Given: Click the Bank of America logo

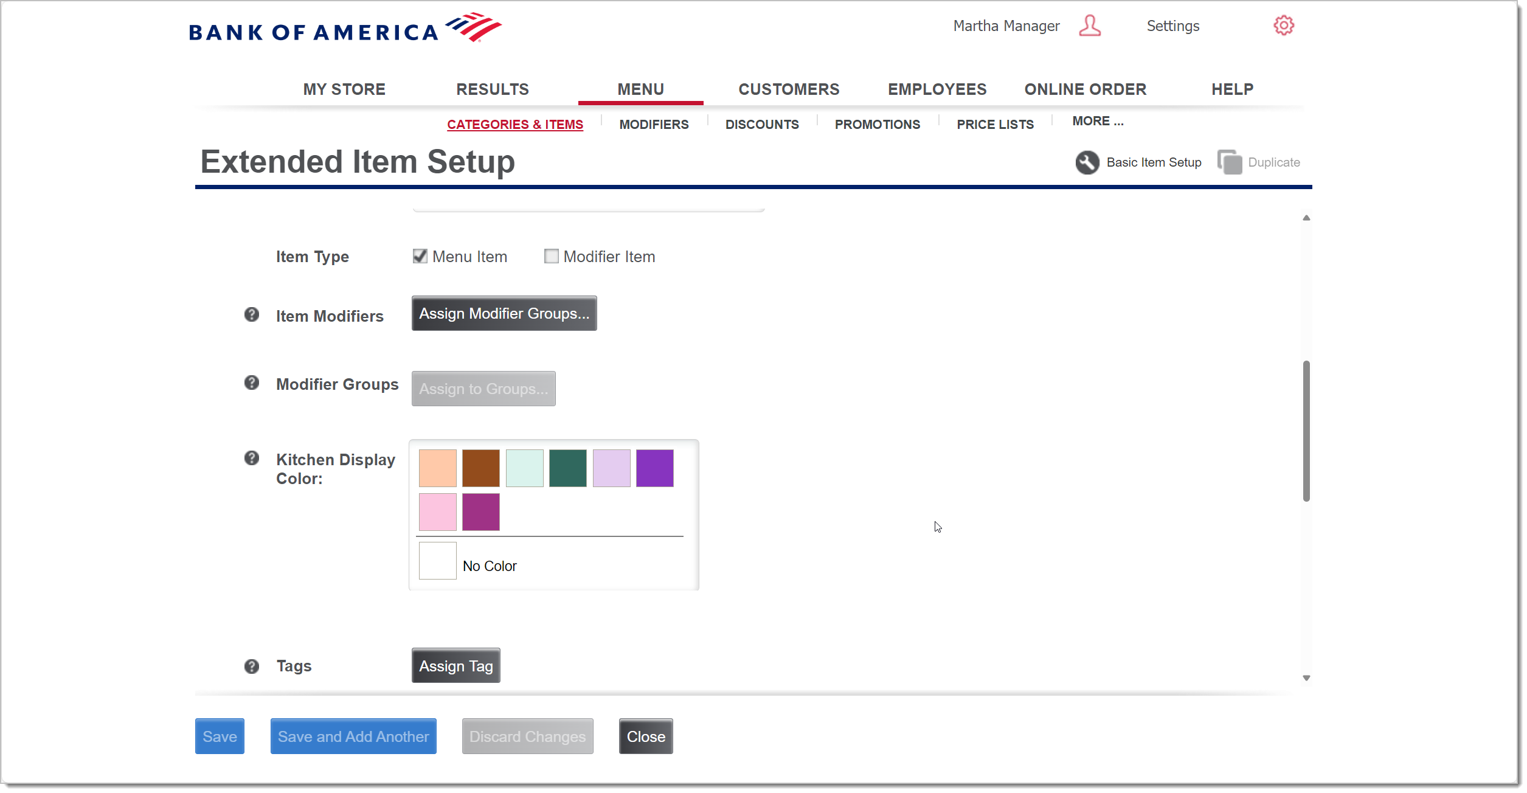Looking at the screenshot, I should (345, 28).
